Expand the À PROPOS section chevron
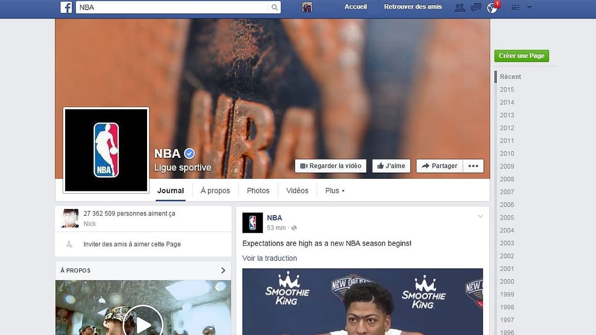Viewport: 596px width, 335px height. tap(223, 270)
